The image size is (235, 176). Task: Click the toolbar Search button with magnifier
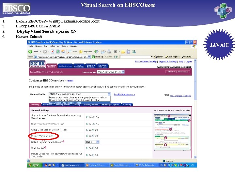[x=158, y=57]
